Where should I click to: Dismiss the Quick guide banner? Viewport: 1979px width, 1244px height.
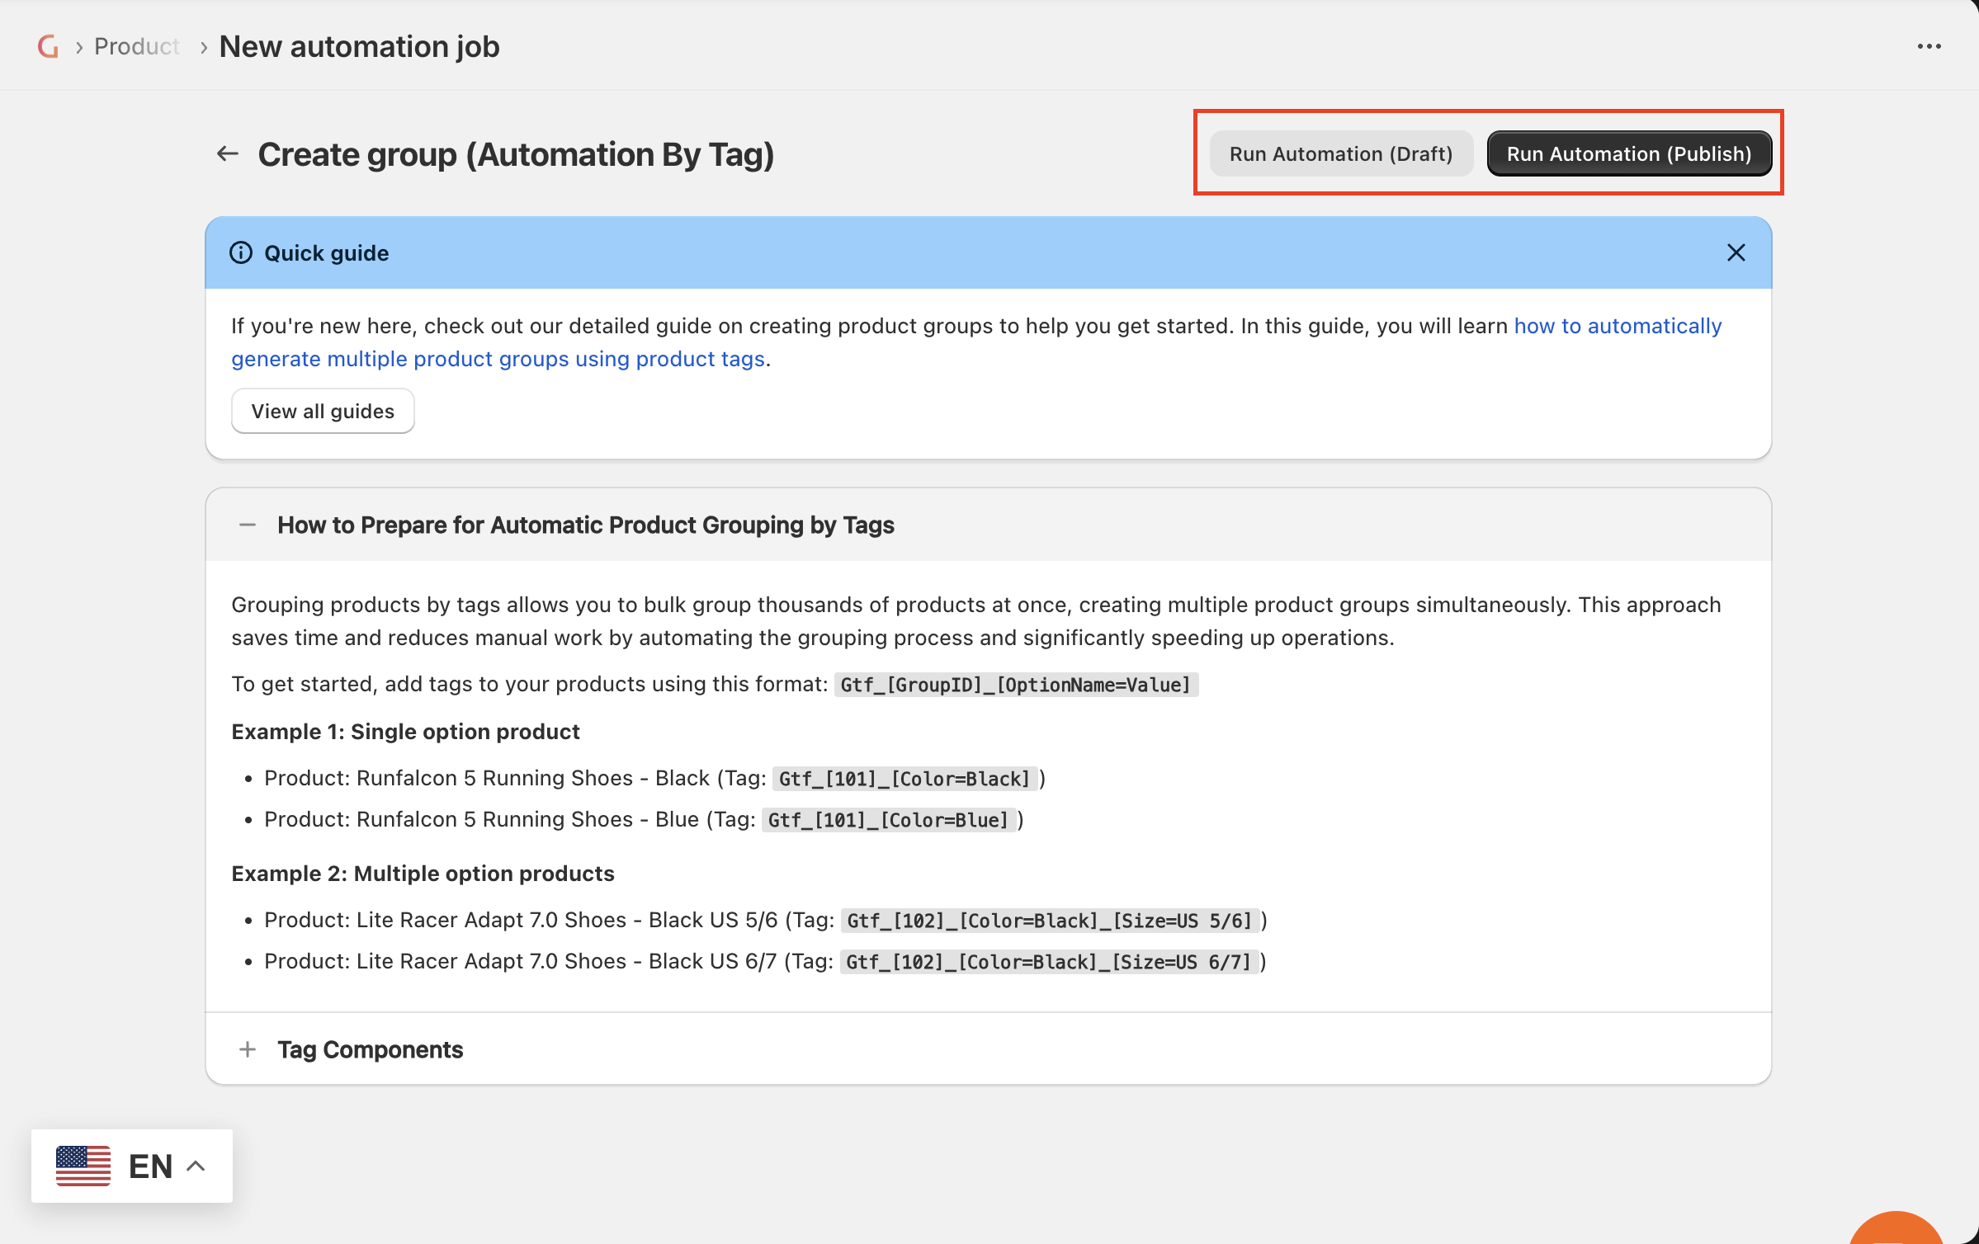tap(1736, 252)
